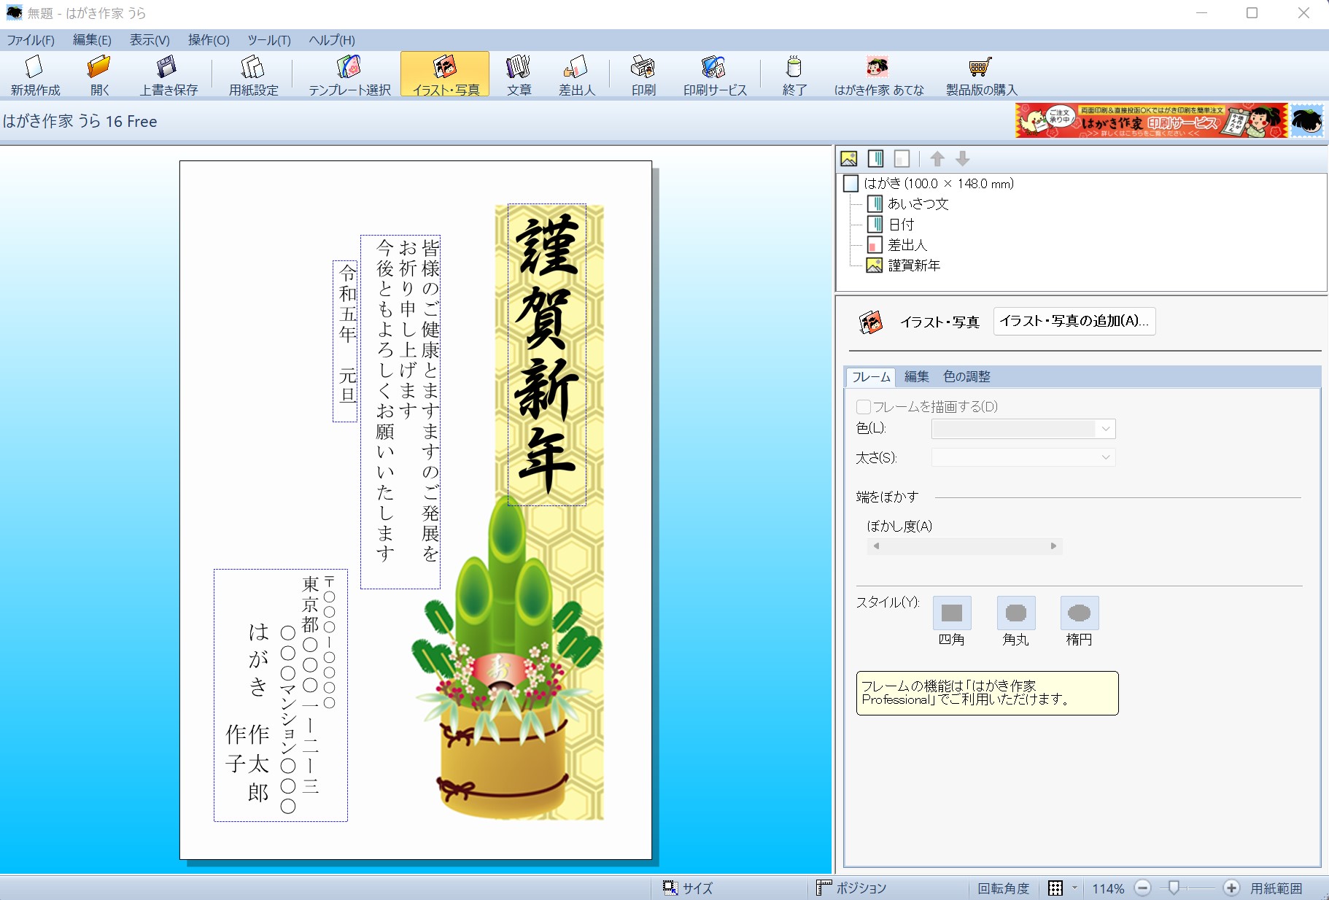This screenshot has height=900, width=1329.
Task: Select the 角丸 frame style
Action: (1015, 613)
